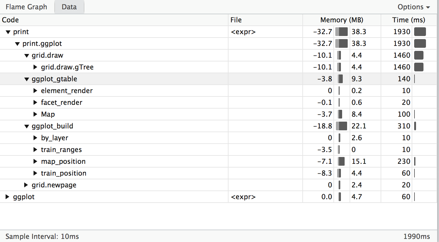Click the 4.7 memory value for ggplot
439x242 pixels.
pyautogui.click(x=357, y=197)
